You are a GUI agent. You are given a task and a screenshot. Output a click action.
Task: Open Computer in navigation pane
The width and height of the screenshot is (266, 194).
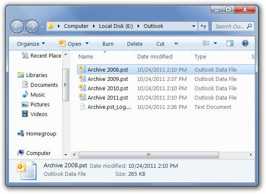coord(39,153)
